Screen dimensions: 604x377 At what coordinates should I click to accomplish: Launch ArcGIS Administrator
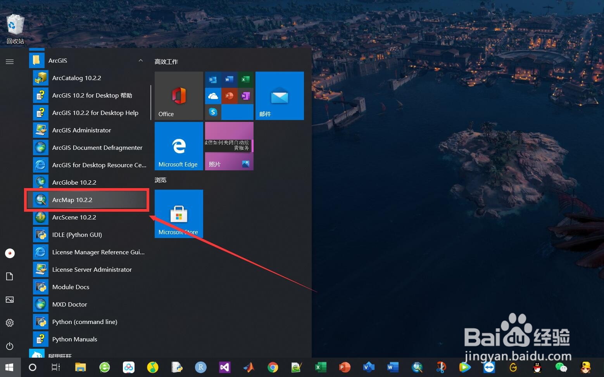[x=89, y=130]
